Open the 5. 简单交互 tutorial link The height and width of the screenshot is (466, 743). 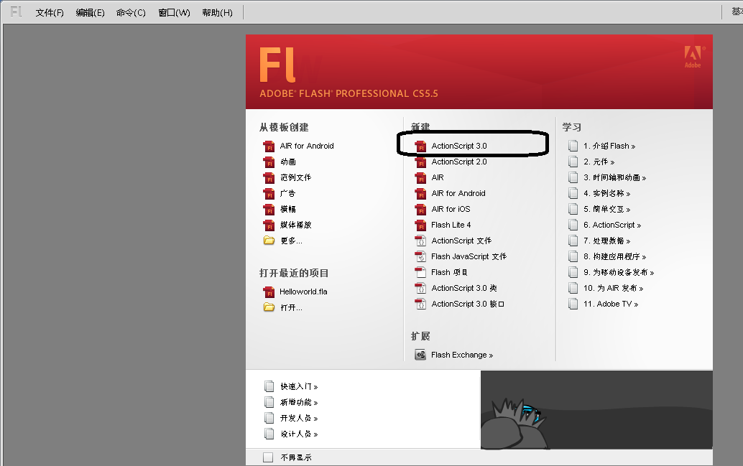point(607,210)
